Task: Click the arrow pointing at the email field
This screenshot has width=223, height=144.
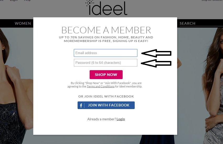Action: pyautogui.click(x=156, y=53)
